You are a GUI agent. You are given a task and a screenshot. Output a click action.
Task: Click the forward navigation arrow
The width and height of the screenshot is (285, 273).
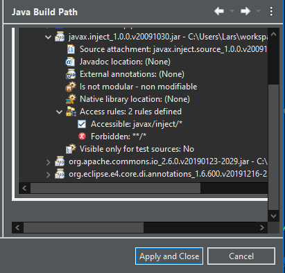(245, 11)
